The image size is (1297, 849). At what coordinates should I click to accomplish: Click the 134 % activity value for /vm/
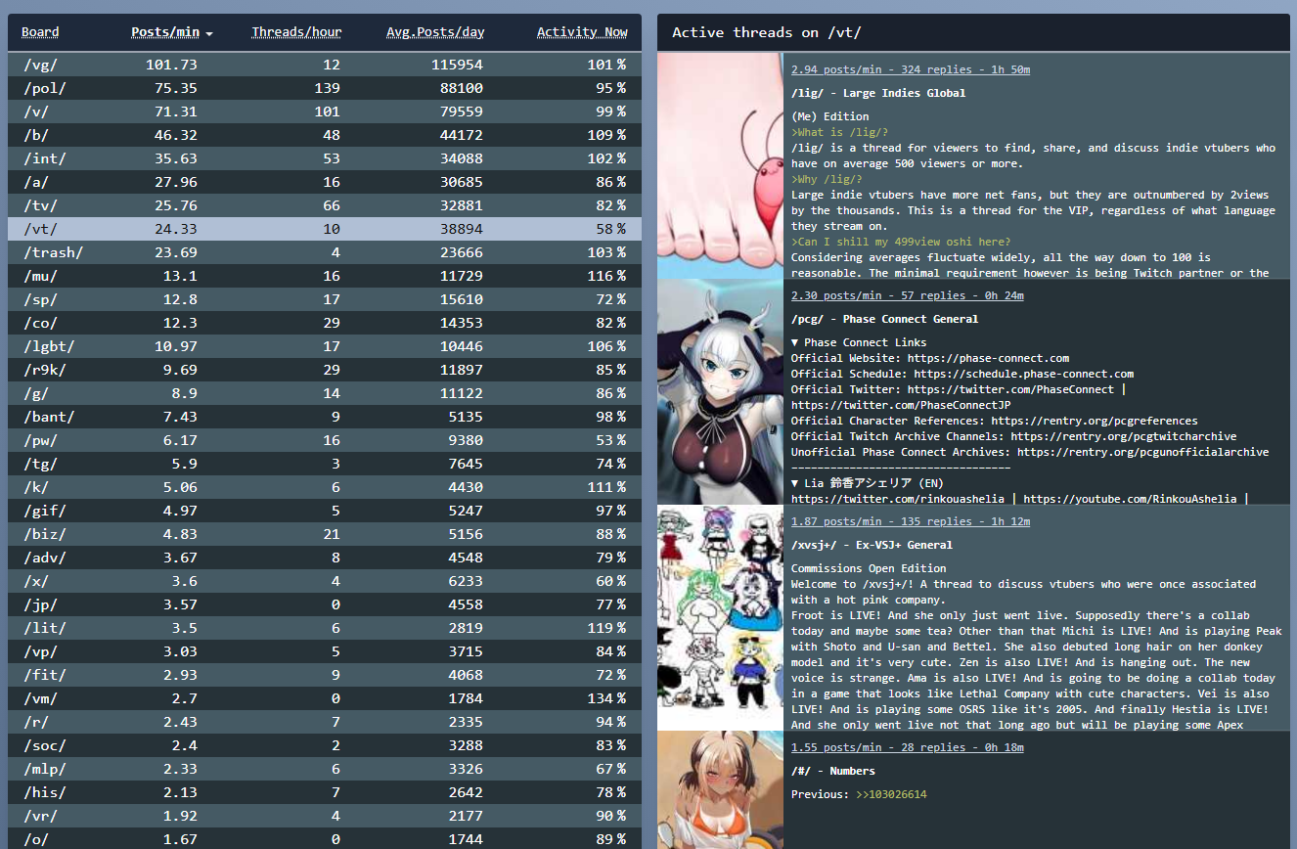click(606, 698)
